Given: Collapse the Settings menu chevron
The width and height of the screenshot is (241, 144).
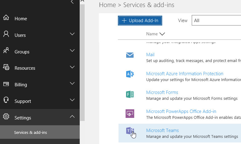Looking at the screenshot, I should (x=72, y=117).
